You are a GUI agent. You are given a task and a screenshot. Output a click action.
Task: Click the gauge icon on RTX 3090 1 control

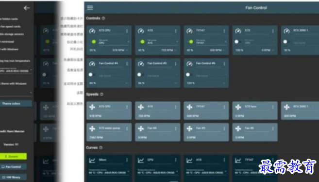click(x=286, y=31)
